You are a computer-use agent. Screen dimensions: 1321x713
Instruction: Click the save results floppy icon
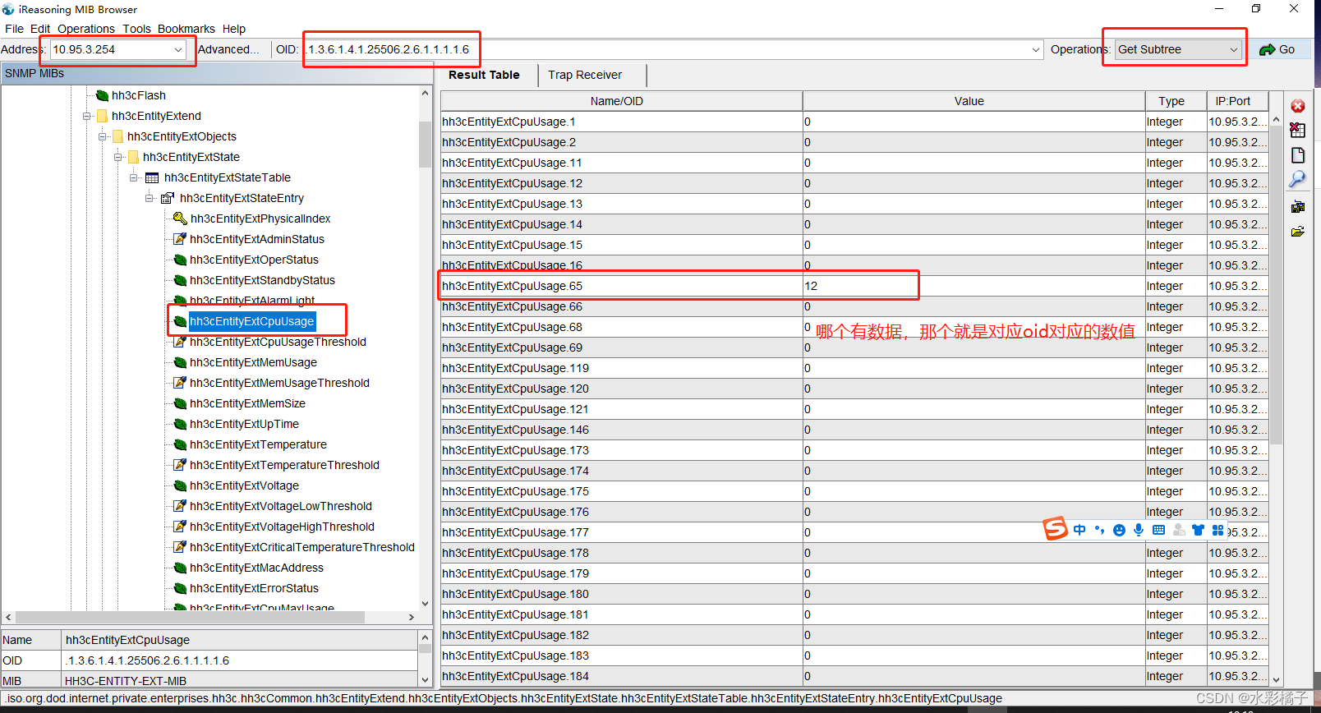click(1298, 206)
